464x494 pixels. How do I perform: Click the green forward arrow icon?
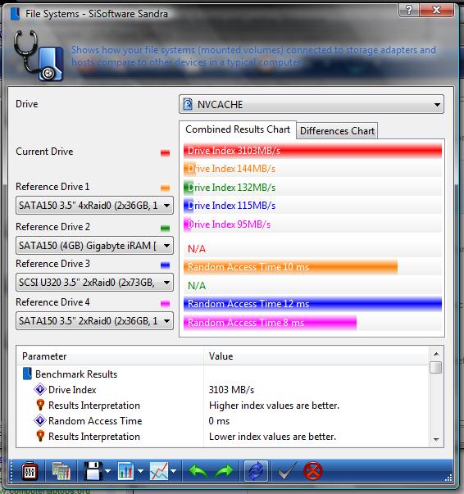coord(224,472)
